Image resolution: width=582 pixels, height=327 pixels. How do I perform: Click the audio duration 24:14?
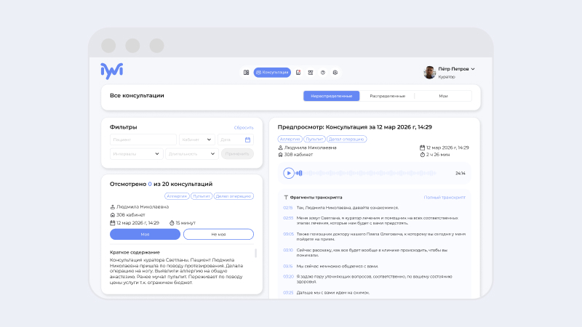(461, 173)
